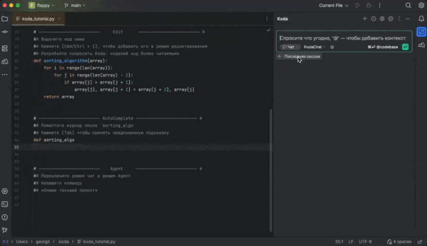Select the koda_tutorial.py editor tab
This screenshot has height=246, width=427.
click(x=39, y=19)
